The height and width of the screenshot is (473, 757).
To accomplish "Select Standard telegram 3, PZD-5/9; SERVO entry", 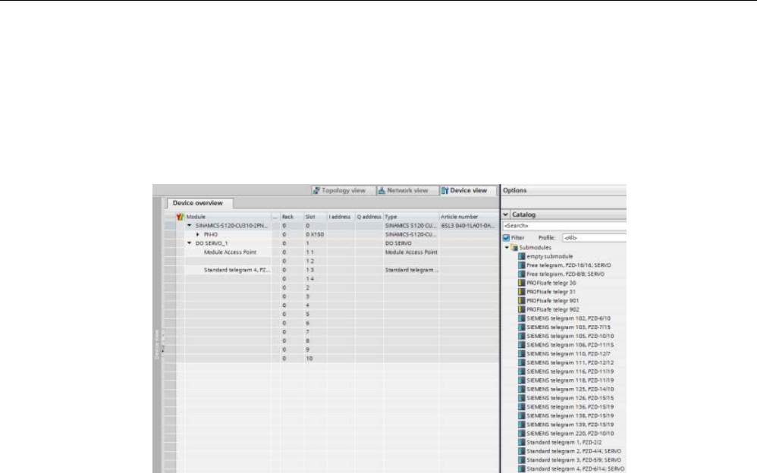I will point(573,460).
